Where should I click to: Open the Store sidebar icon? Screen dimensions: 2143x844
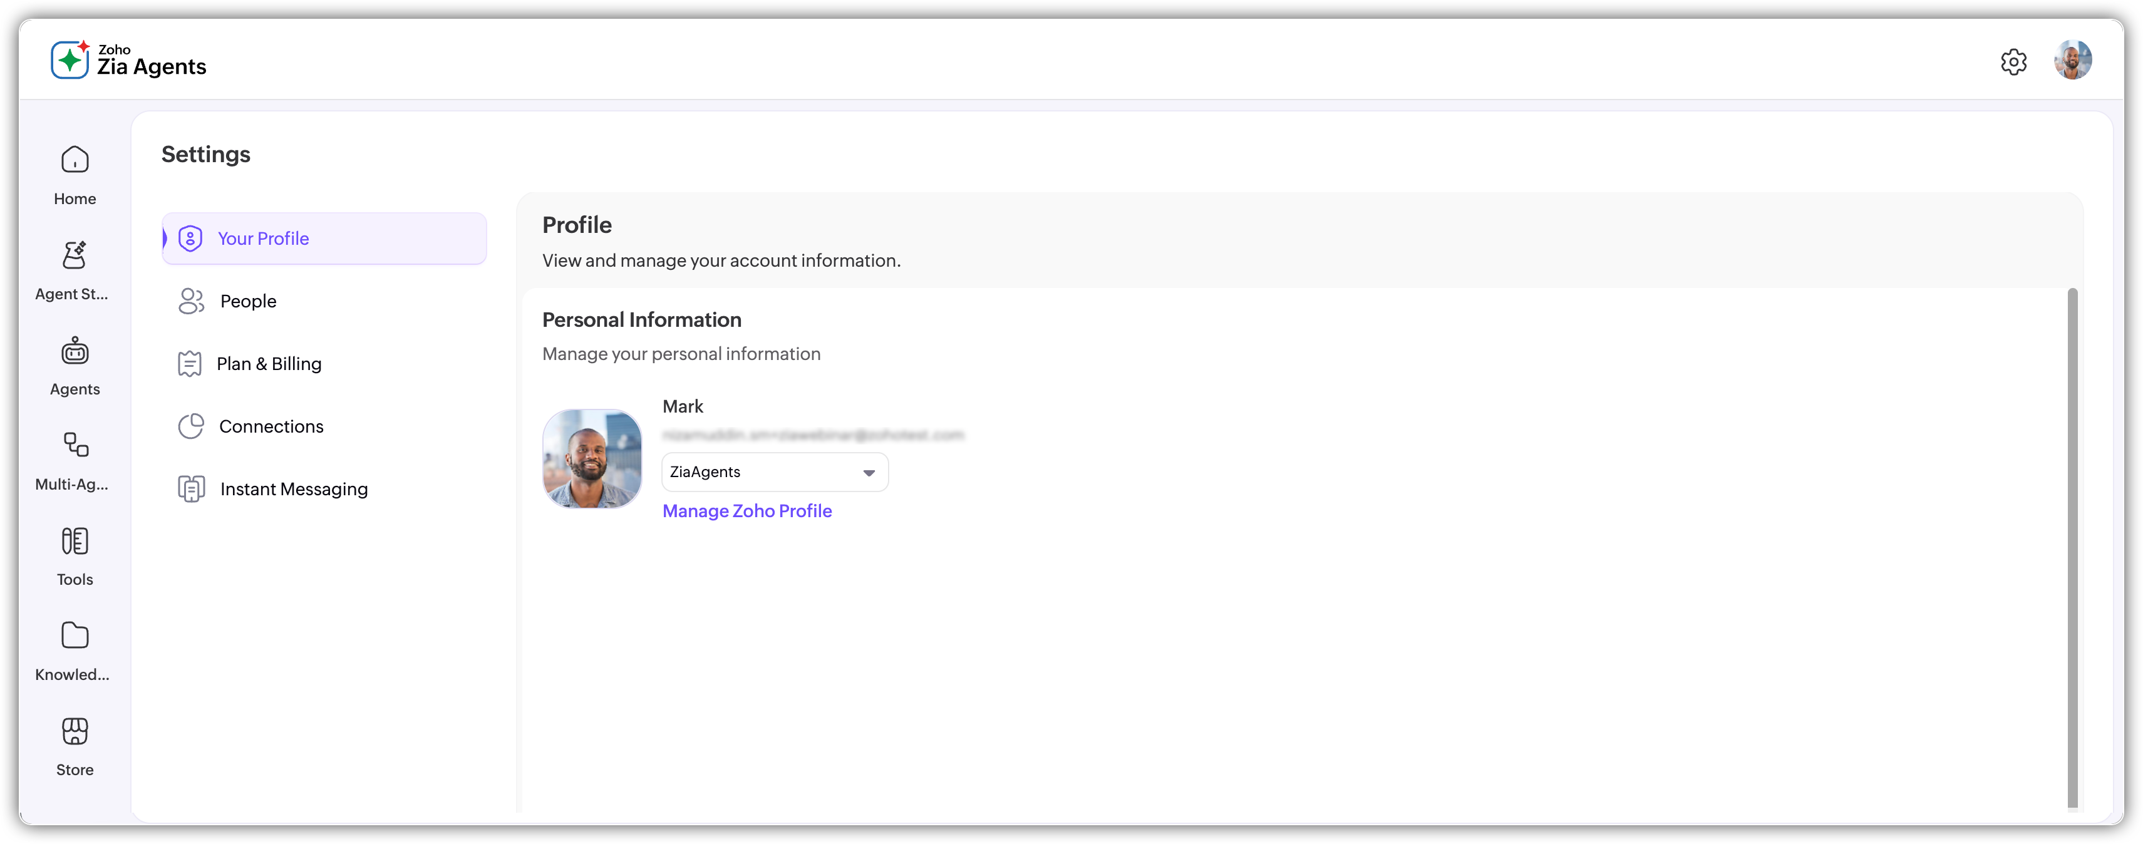click(75, 733)
